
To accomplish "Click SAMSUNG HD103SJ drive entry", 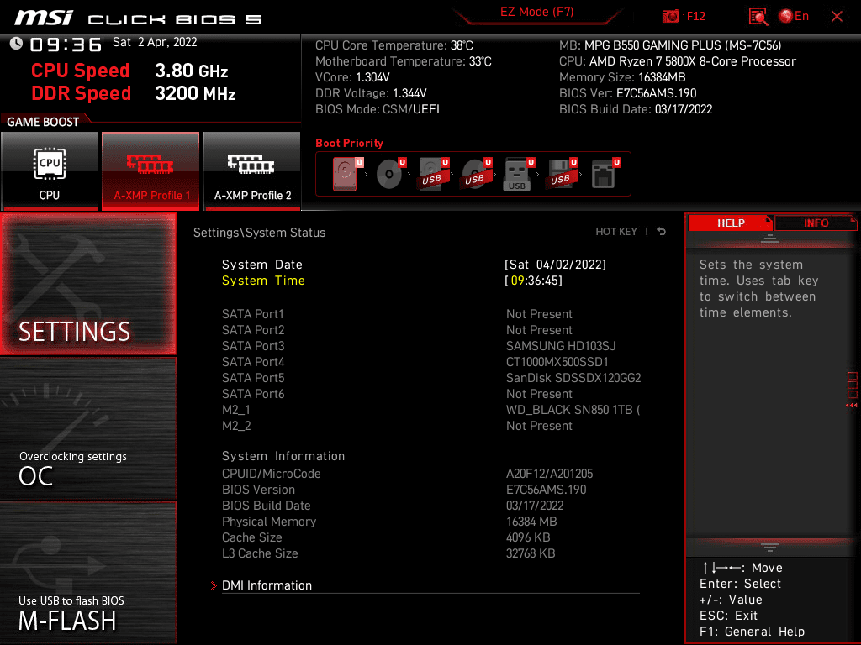I will pos(561,346).
